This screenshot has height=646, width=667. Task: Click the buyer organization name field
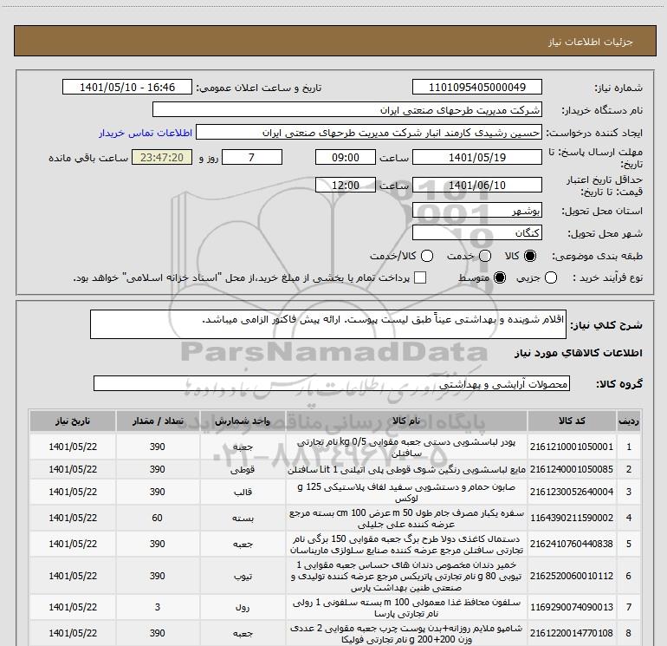pyautogui.click(x=347, y=110)
